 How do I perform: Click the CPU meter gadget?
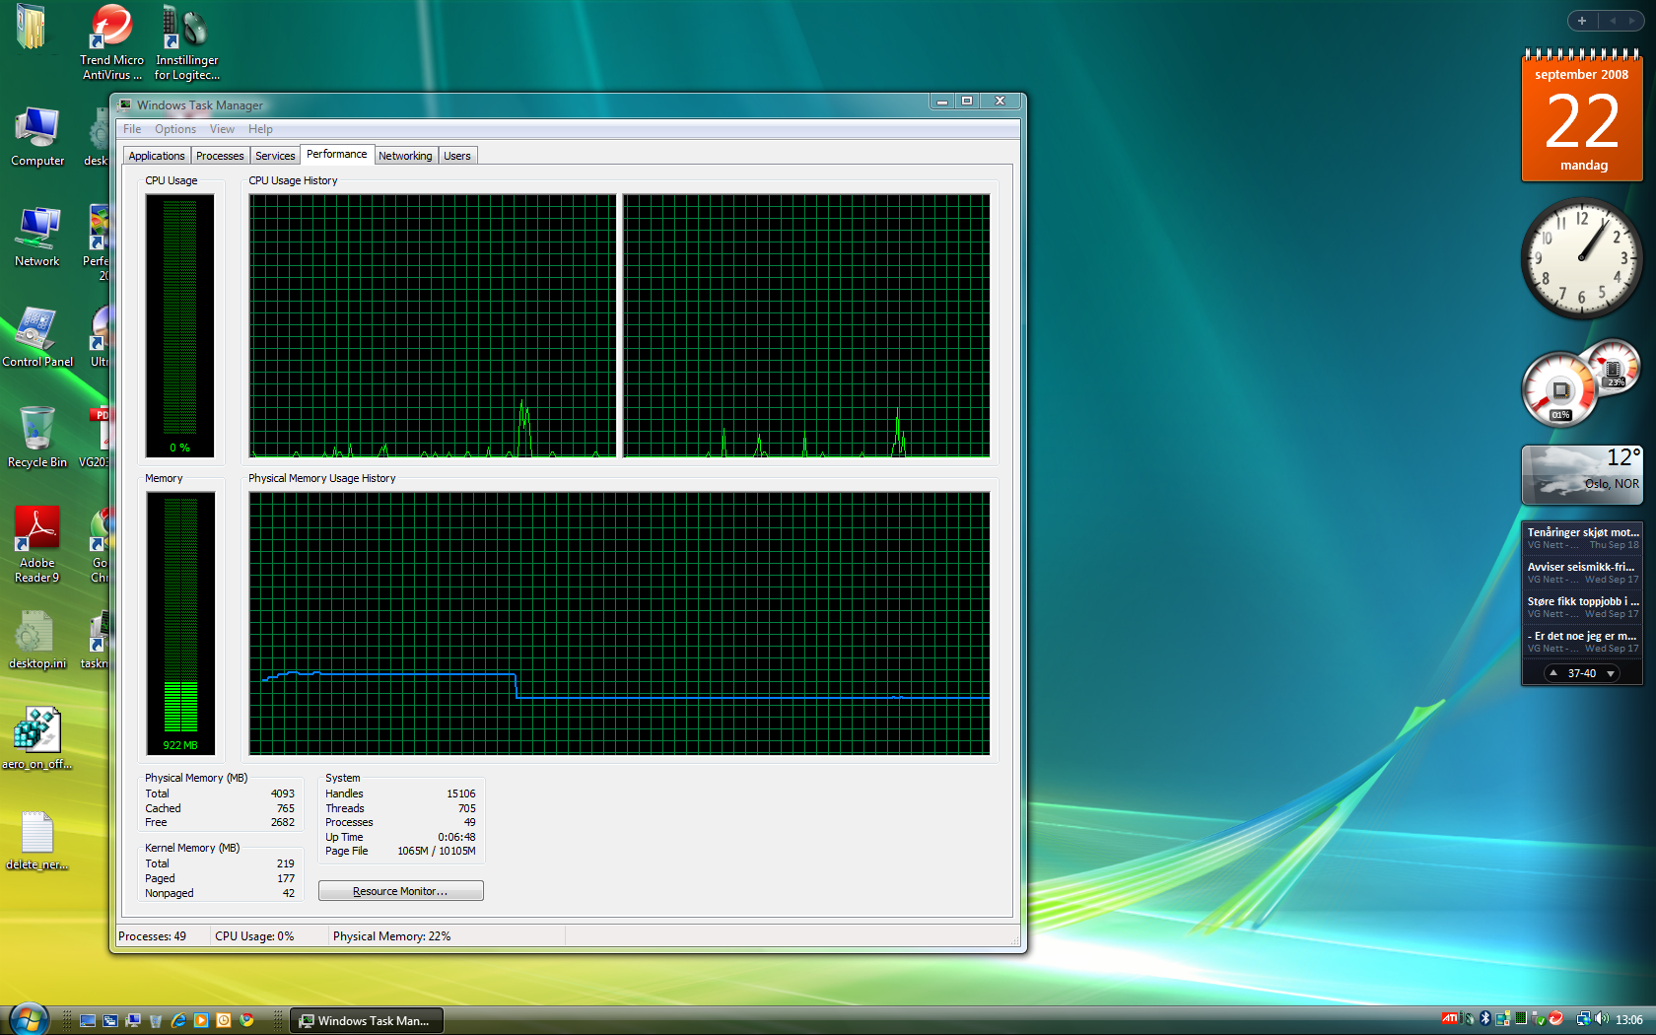[x=1580, y=383]
